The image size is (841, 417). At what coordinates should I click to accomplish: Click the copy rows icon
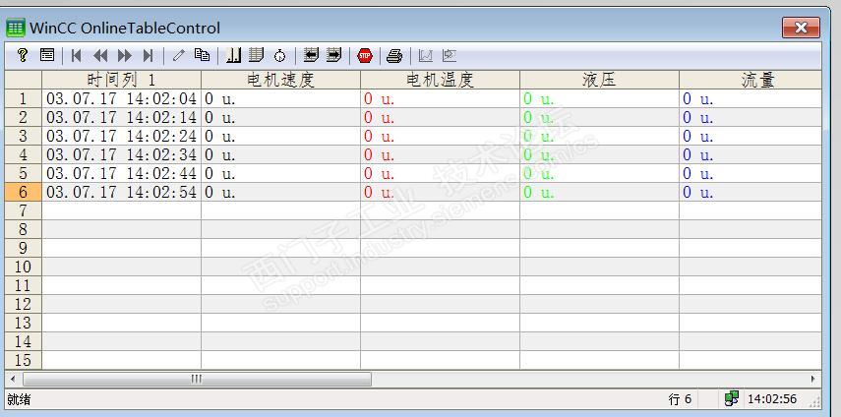(x=202, y=55)
